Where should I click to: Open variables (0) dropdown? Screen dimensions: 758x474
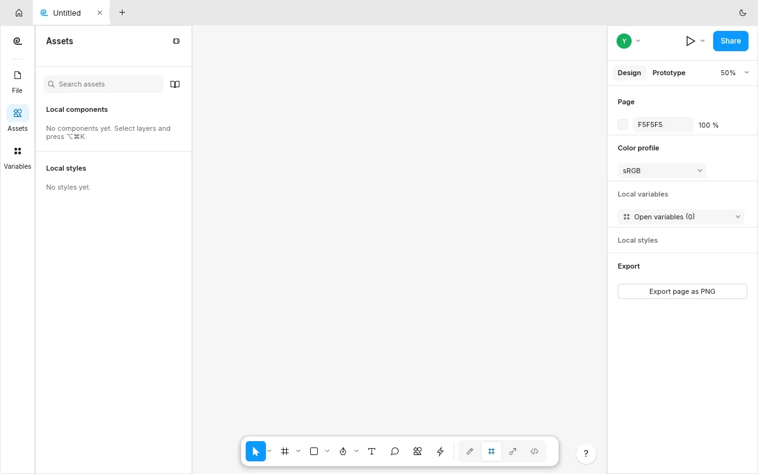coord(681,217)
